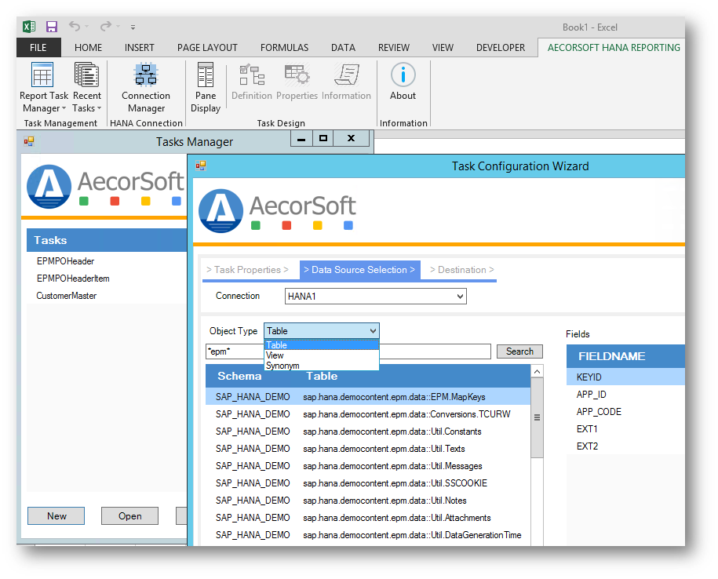The image size is (718, 579).
Task: Open the undo history dropdown arrow
Action: 86,27
